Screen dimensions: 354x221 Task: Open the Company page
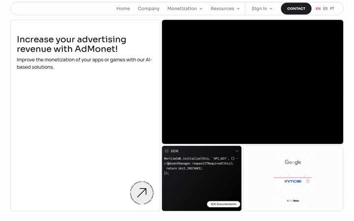[148, 8]
